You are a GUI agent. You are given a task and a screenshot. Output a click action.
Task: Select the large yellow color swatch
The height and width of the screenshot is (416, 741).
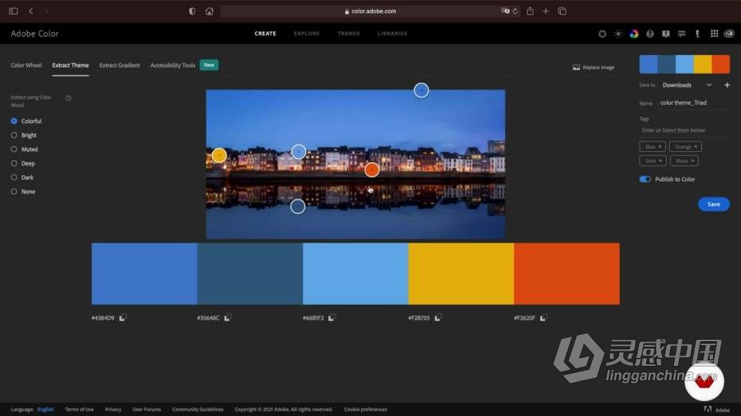point(461,274)
